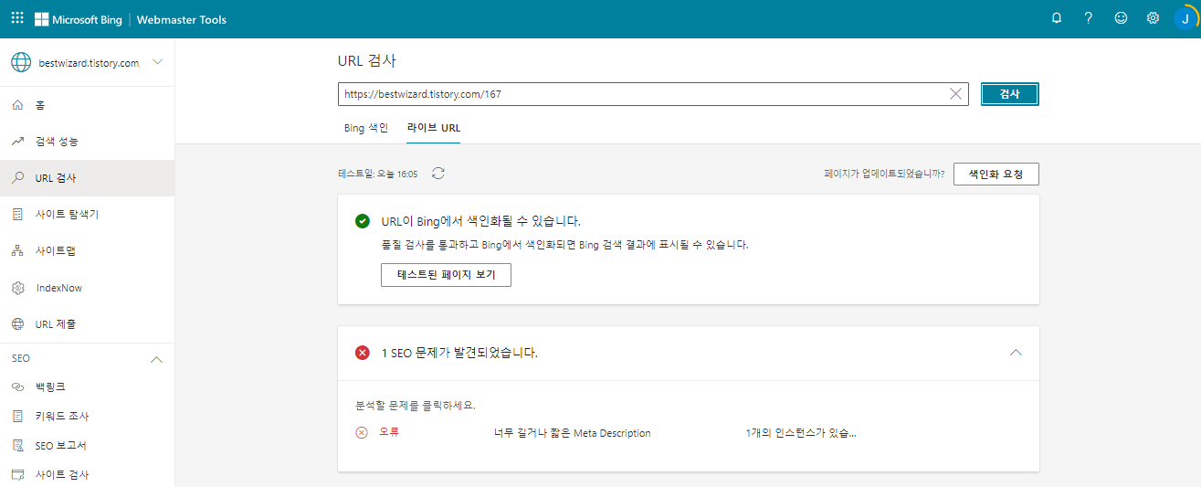This screenshot has width=1201, height=487.
Task: Select the 라이브 URL tab
Action: pyautogui.click(x=434, y=128)
